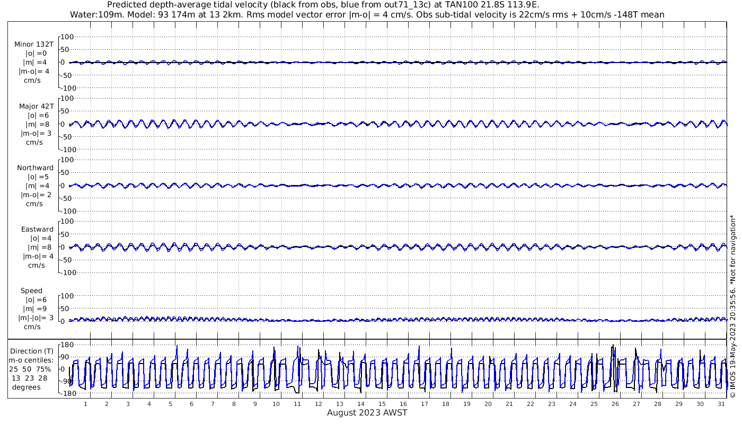Click day 20 on the date axis
This screenshot has height=424, width=742.
pos(488,404)
